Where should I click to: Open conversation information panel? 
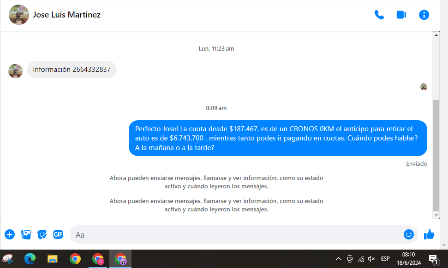tap(424, 15)
